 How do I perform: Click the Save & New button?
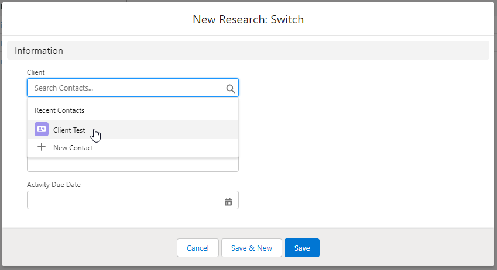(x=252, y=248)
